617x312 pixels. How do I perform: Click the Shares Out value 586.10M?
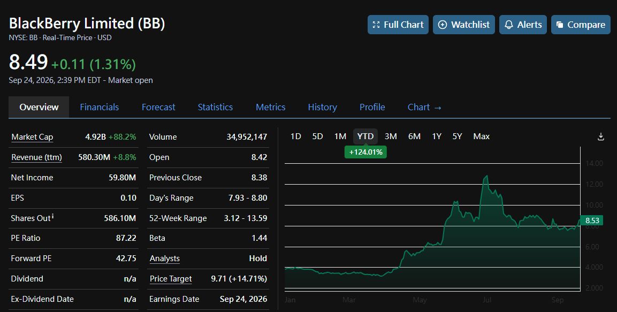click(120, 218)
